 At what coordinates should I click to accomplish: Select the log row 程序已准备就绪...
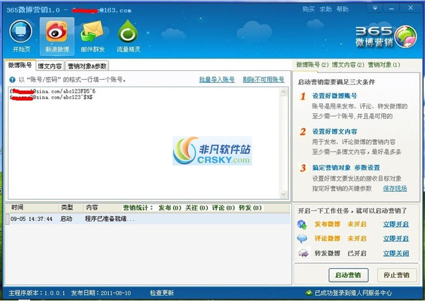(x=148, y=219)
